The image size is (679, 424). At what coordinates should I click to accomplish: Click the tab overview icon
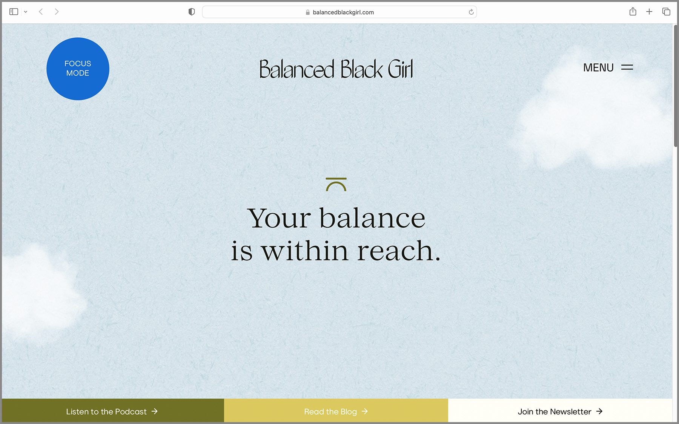[x=666, y=12]
